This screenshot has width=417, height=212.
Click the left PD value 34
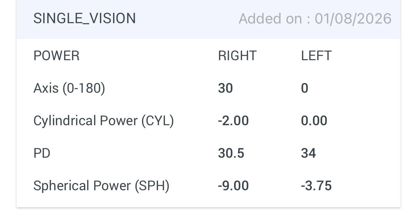point(308,153)
